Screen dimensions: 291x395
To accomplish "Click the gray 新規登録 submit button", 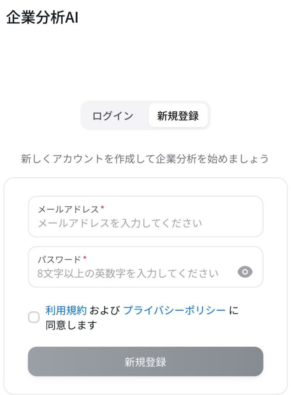I will (x=146, y=362).
